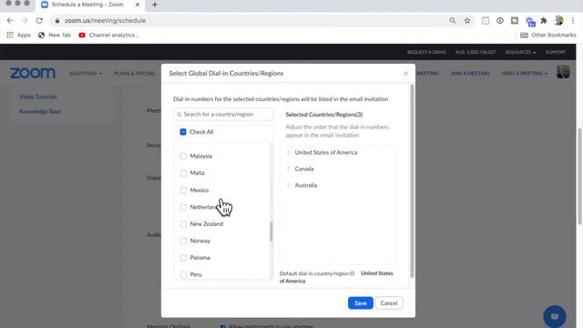Open the Zoom user profile picture
The width and height of the screenshot is (583, 328).
tap(563, 72)
